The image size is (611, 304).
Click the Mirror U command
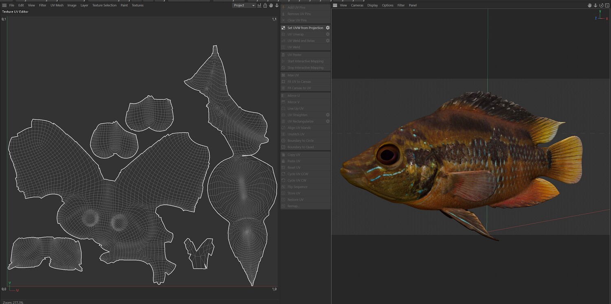tap(305, 96)
